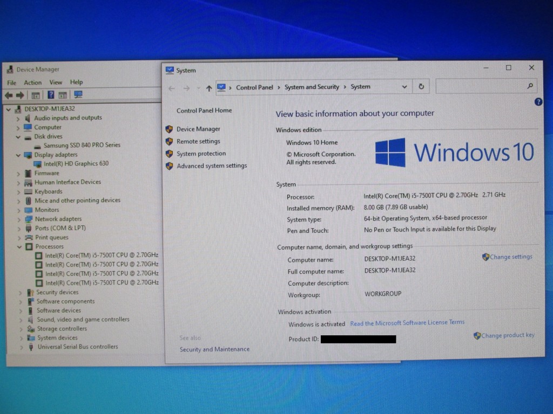Click the shield icon next to Advanced system settings
553x414 pixels.
click(169, 166)
